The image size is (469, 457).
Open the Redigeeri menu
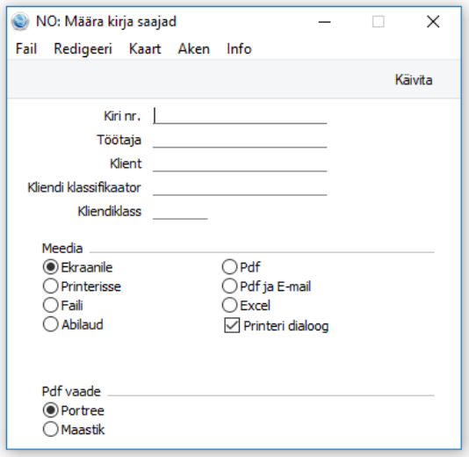point(83,49)
